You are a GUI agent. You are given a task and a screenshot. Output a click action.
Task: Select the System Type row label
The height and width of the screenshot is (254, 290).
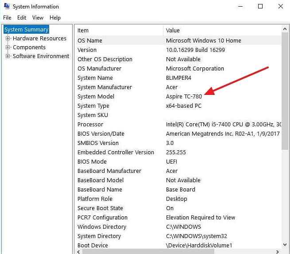point(93,106)
